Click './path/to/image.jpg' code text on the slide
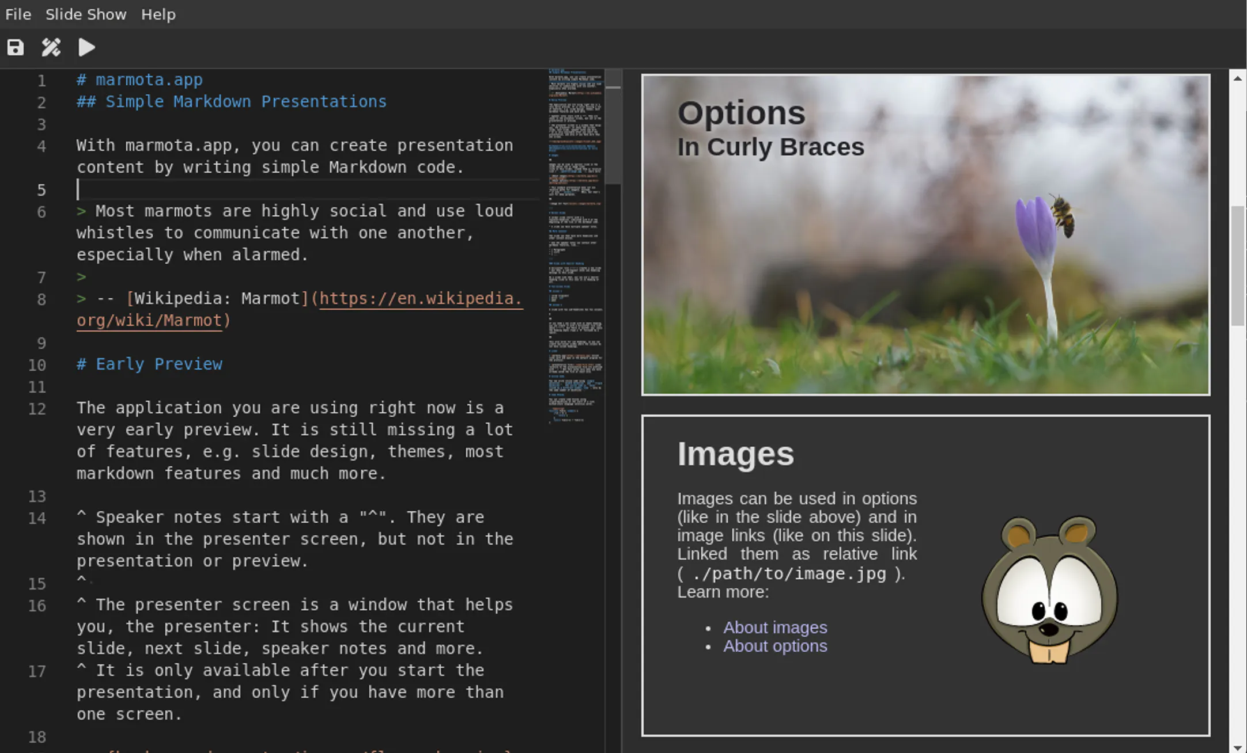The image size is (1247, 753). [789, 574]
